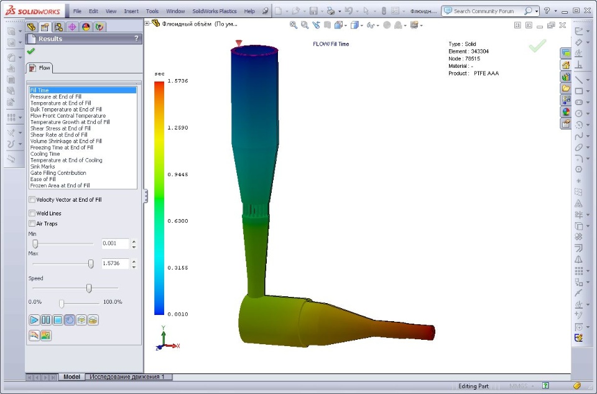Increase the Min value spinner

coord(134,241)
